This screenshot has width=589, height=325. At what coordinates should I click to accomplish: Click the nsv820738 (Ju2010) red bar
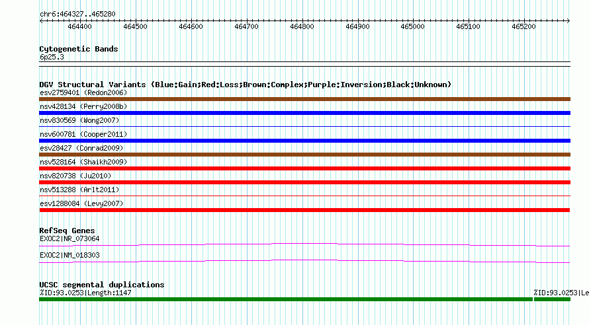pyautogui.click(x=304, y=182)
